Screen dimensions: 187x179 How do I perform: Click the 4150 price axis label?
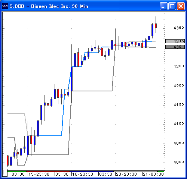[179, 105]
